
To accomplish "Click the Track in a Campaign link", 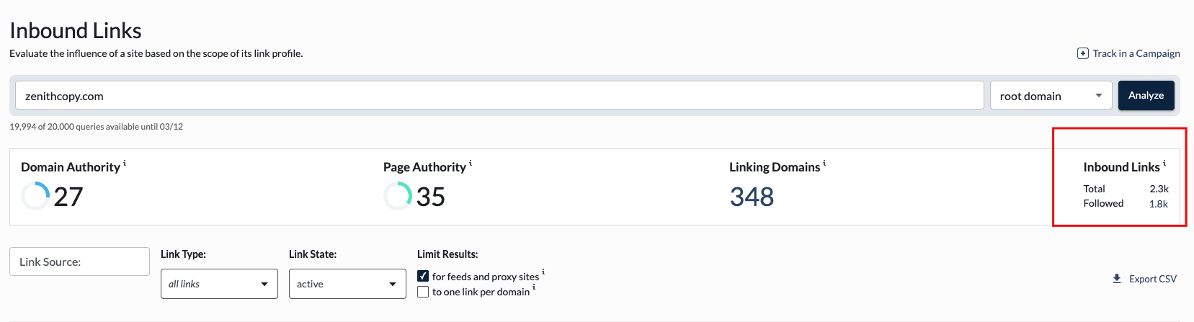I will click(x=1136, y=53).
